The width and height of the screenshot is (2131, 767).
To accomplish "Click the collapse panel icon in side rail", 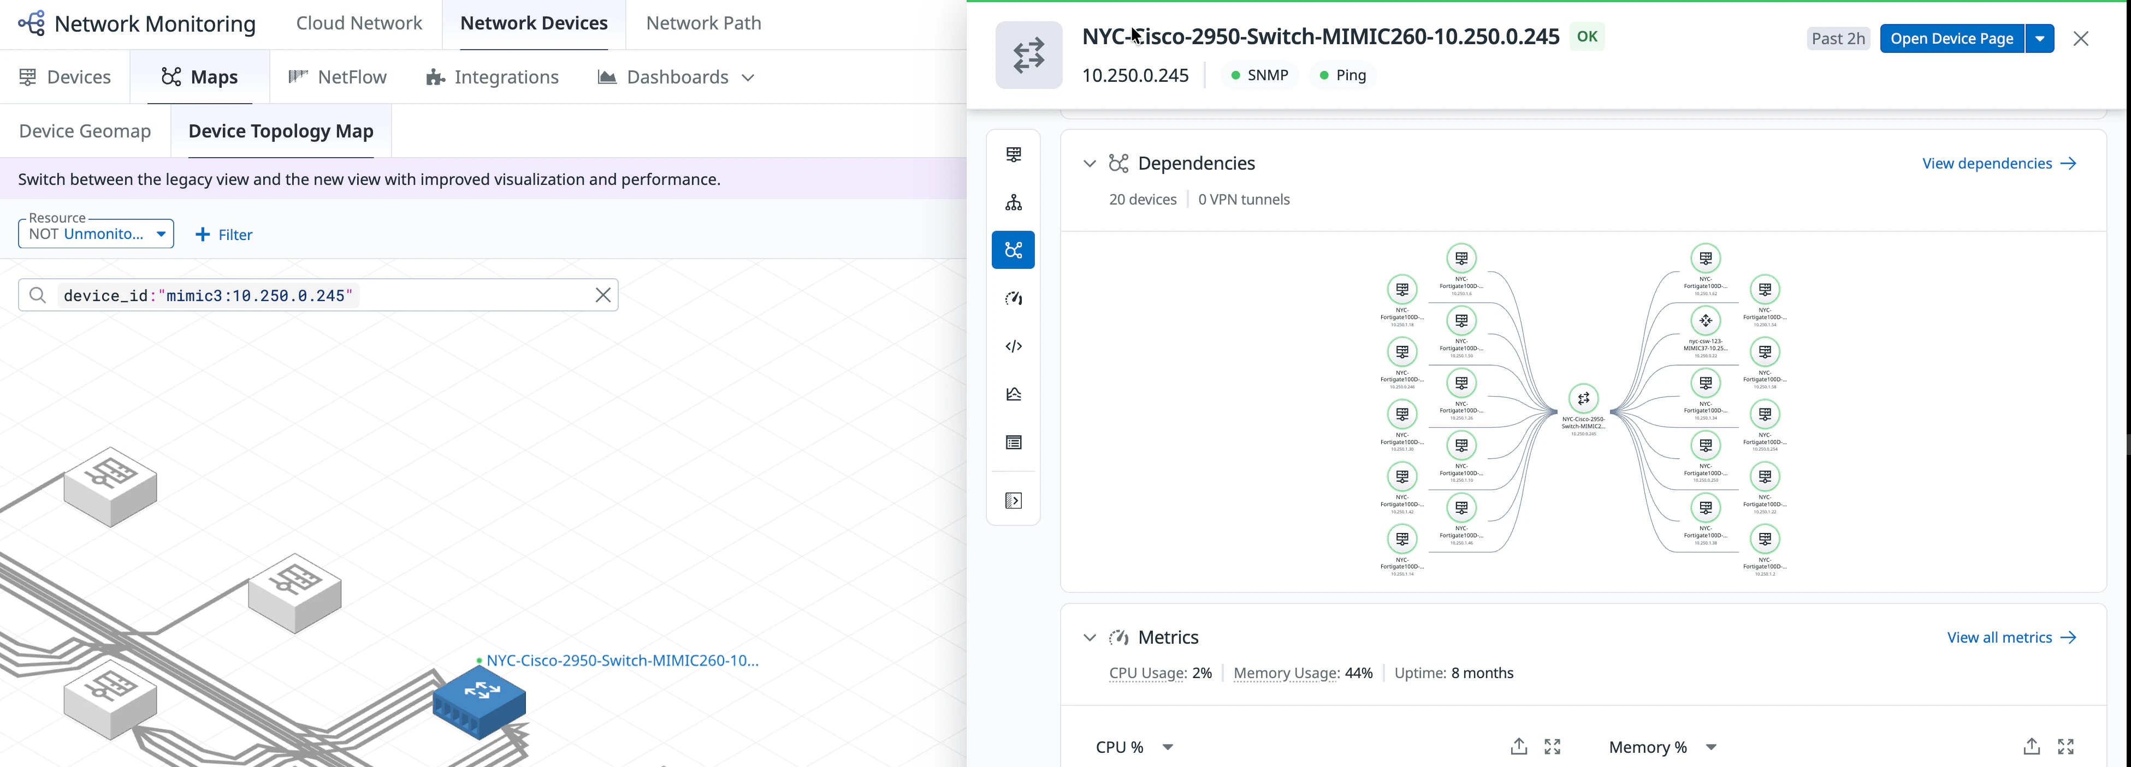I will [1013, 501].
